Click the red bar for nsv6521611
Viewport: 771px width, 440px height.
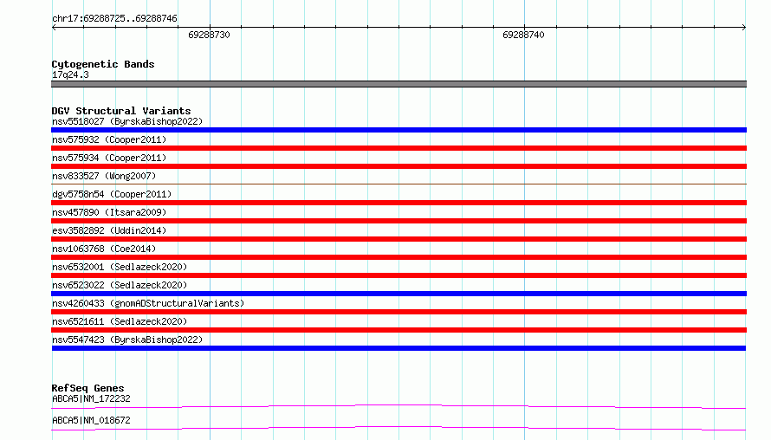pos(398,330)
